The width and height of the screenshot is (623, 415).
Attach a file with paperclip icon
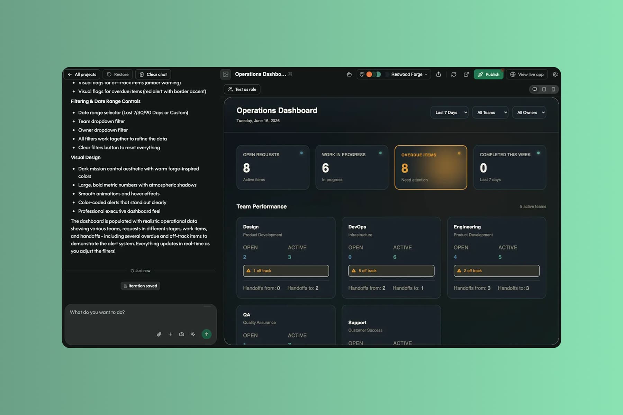(159, 334)
